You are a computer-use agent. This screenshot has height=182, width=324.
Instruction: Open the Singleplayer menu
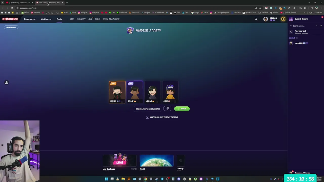(30, 19)
